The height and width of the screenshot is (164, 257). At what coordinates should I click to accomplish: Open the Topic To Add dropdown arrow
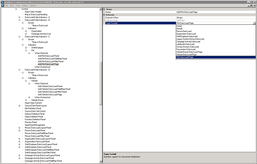click(x=254, y=23)
